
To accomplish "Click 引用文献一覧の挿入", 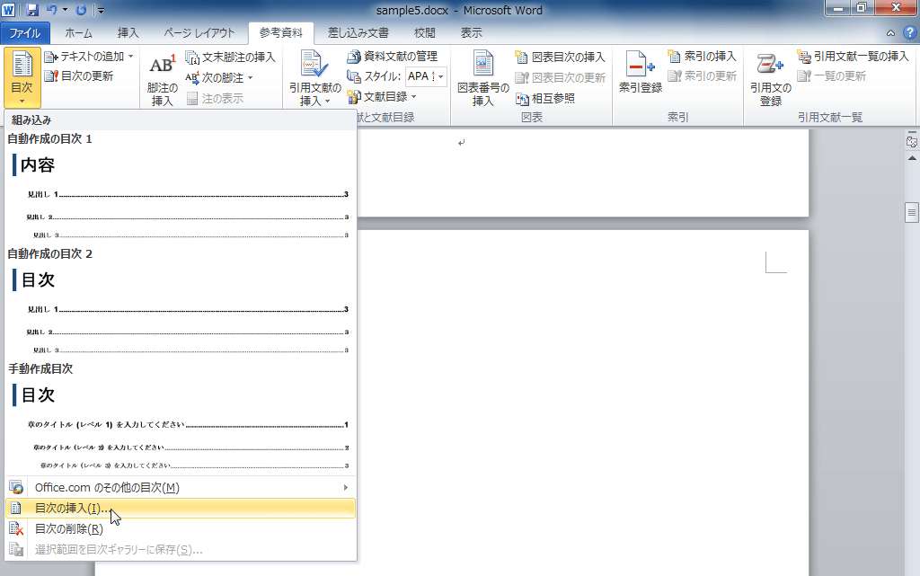I will click(x=853, y=57).
